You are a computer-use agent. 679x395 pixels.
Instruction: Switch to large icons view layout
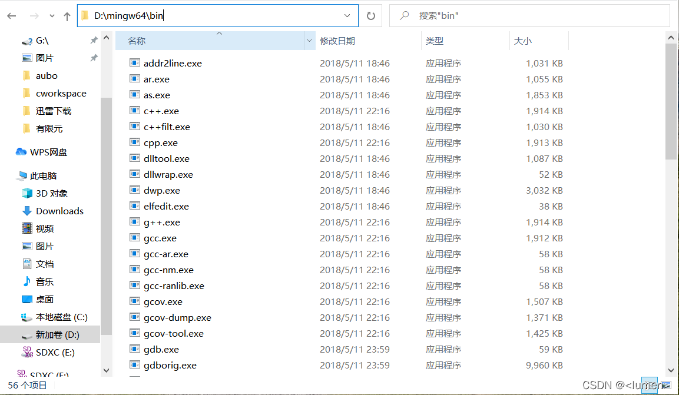[665, 384]
